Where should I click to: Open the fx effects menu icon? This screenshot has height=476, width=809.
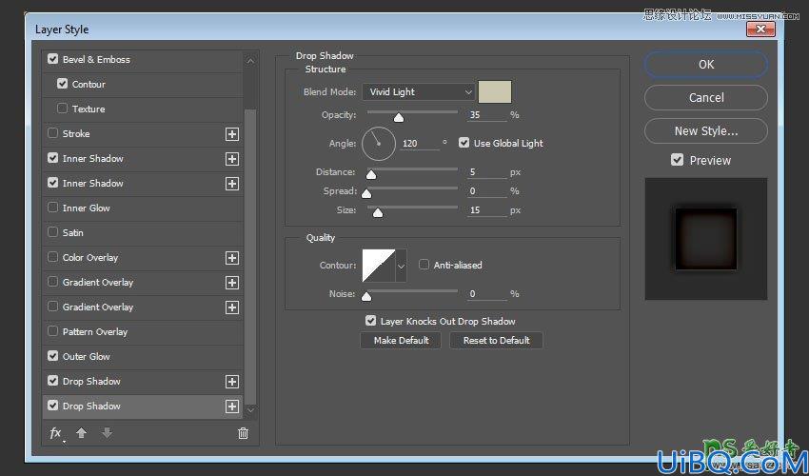click(56, 434)
